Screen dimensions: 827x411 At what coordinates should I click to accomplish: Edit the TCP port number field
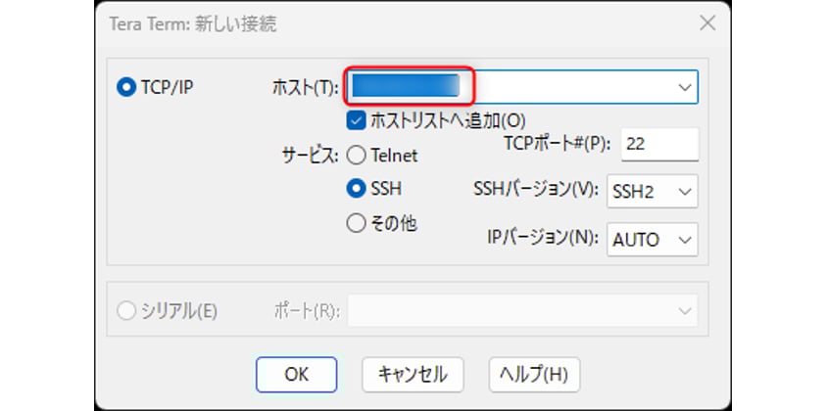click(659, 145)
